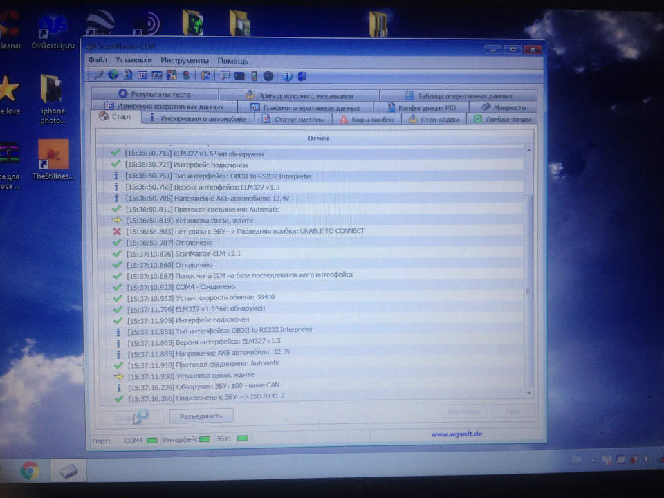The width and height of the screenshot is (664, 498).
Task: Select row 'COM4 - Соединено'
Action: coord(312,286)
